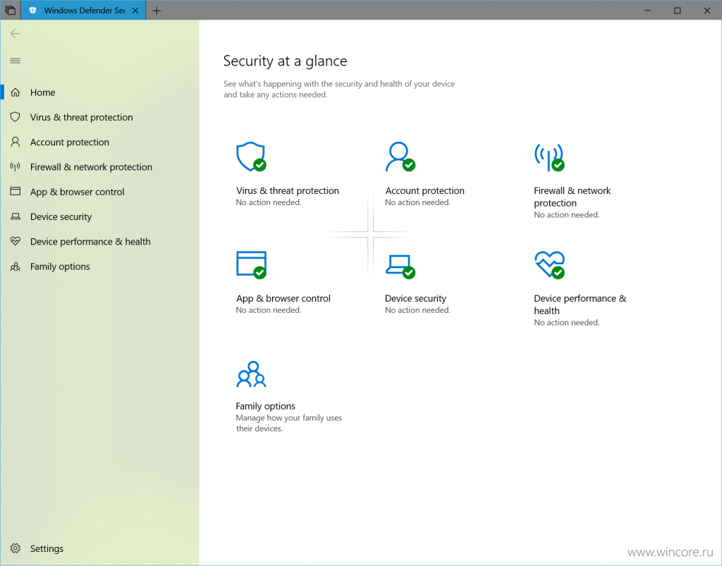Click the Virus & threat protection tile title
Screen dimensions: 722x566
[288, 190]
